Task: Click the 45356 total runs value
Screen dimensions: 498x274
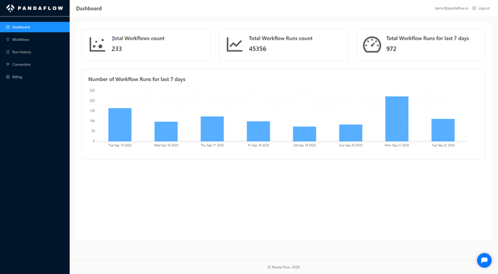Action: tap(258, 49)
